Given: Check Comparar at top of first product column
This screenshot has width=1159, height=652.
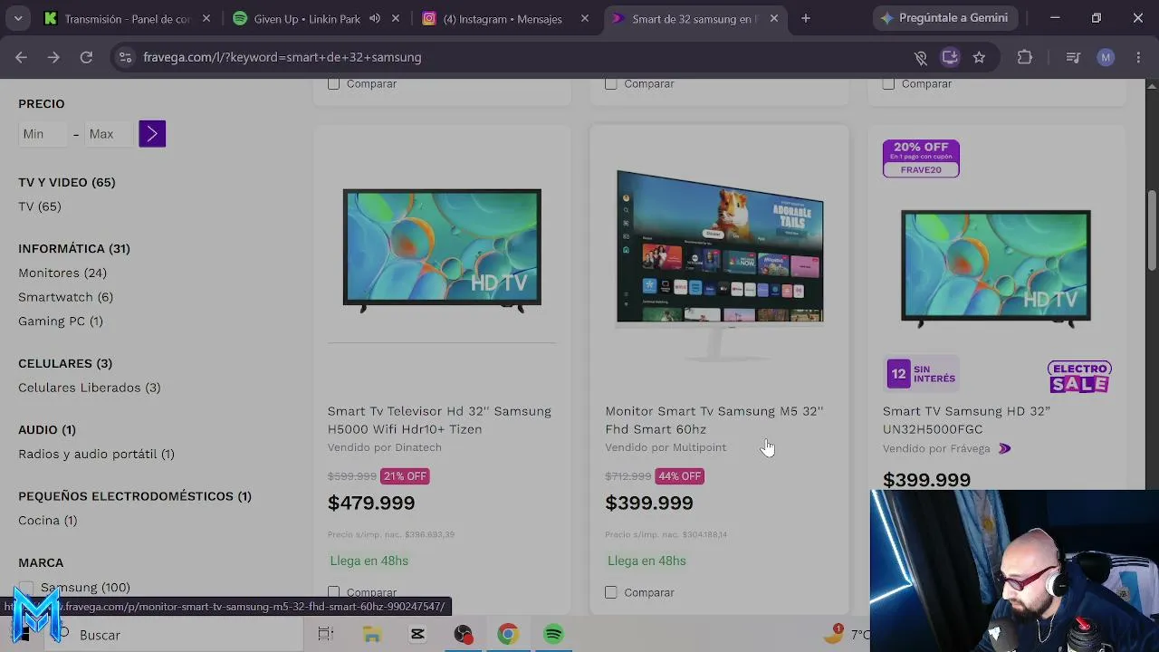Looking at the screenshot, I should tap(334, 83).
